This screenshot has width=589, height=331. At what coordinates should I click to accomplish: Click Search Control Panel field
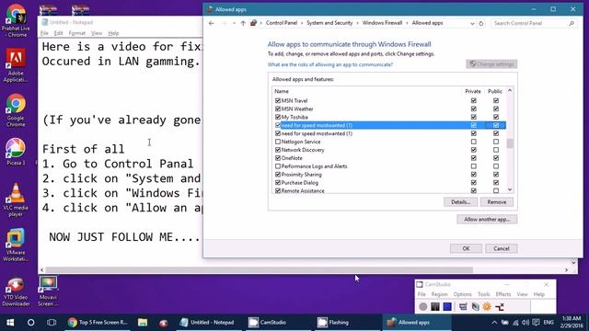point(534,23)
